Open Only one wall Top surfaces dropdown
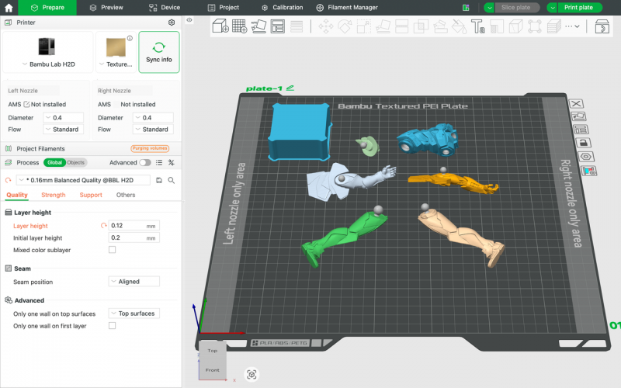This screenshot has height=388, width=621. click(x=134, y=314)
